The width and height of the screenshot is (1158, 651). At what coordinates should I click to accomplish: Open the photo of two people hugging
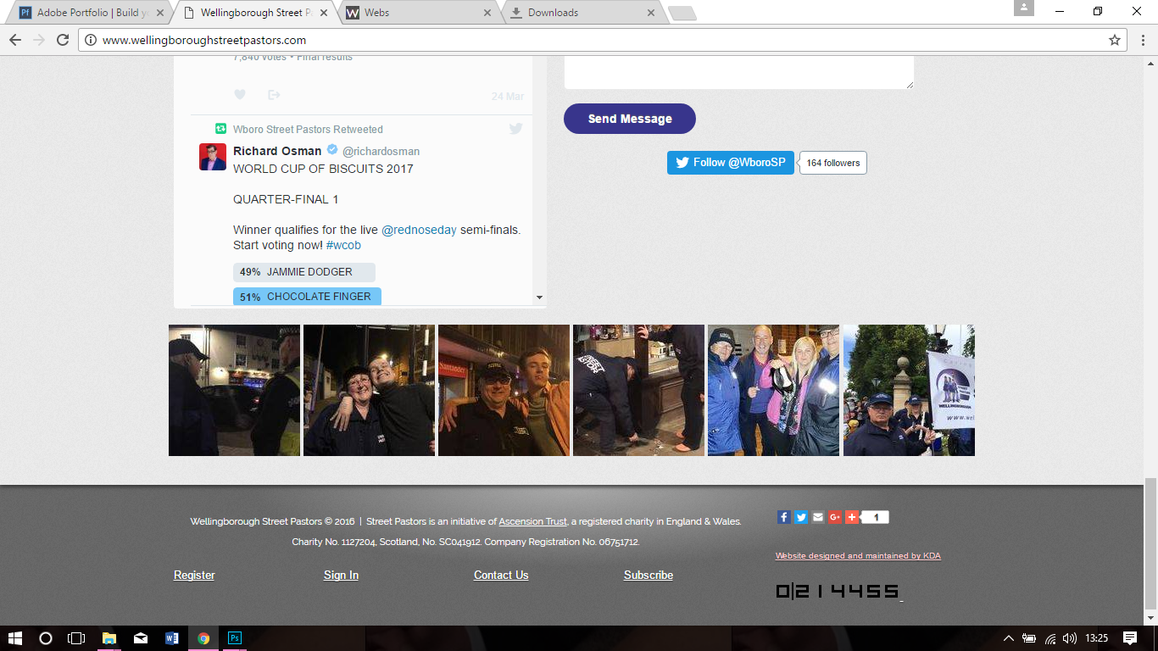pos(369,390)
